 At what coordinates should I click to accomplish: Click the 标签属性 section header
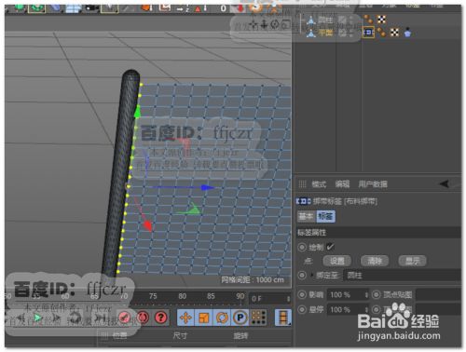[x=378, y=232]
